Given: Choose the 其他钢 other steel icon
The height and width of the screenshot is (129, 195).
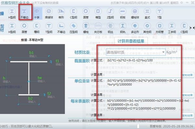Looking at the screenshot, I should (147, 28).
